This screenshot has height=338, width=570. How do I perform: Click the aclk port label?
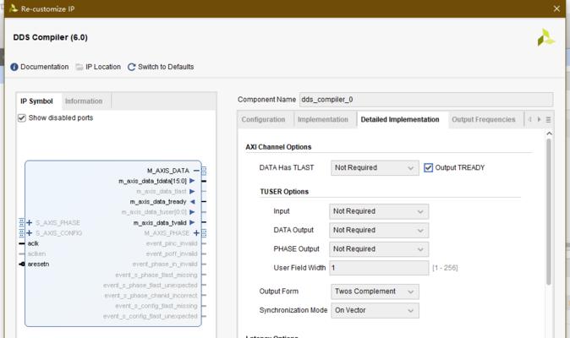[x=33, y=243]
